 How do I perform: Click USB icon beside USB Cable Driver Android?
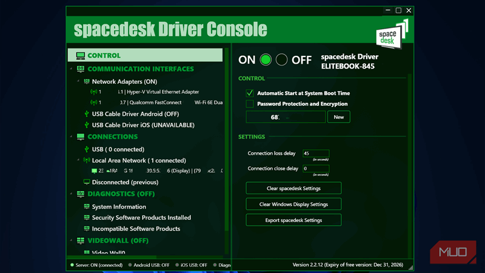85,114
